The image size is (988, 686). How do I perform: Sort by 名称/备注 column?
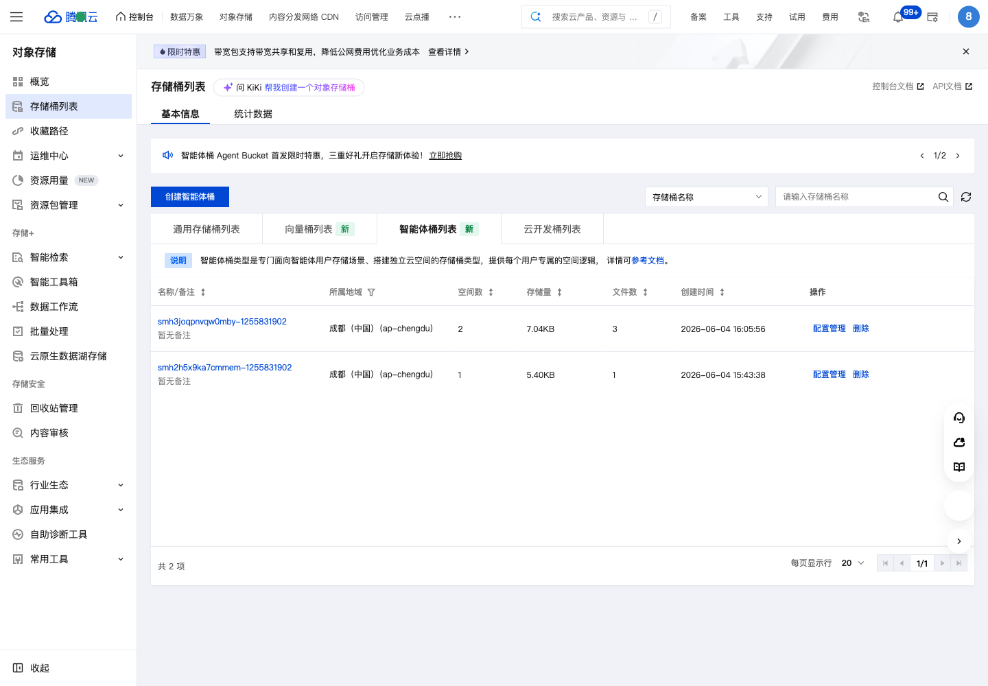tap(203, 292)
